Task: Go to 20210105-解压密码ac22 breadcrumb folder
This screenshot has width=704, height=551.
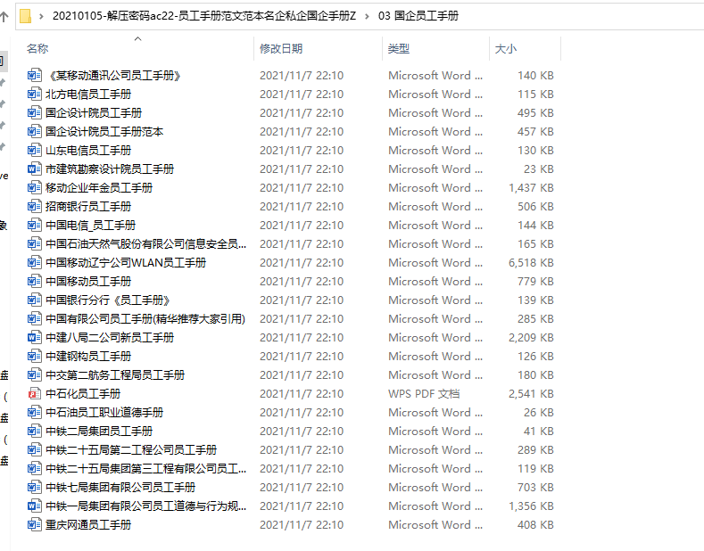Action: coord(204,16)
